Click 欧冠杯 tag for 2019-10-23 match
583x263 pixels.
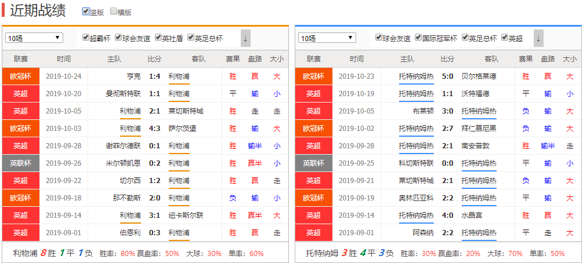(313, 76)
